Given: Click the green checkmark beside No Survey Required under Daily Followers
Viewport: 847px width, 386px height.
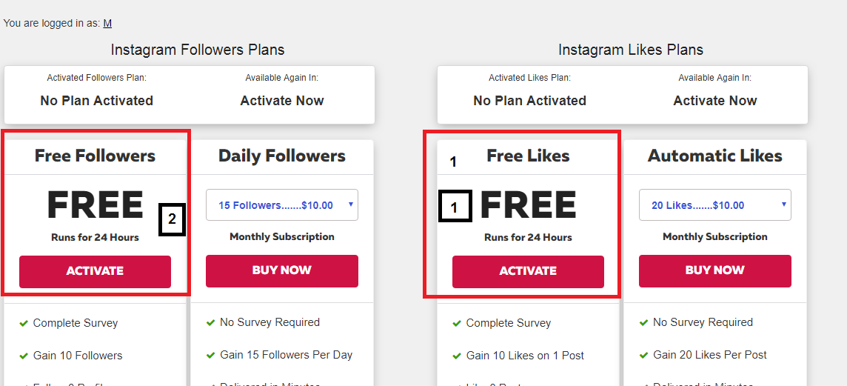Looking at the screenshot, I should click(x=211, y=323).
